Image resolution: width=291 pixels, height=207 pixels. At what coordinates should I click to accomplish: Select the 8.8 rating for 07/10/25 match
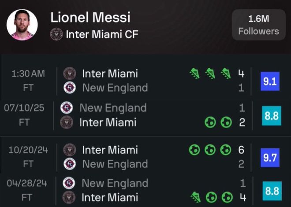[x=271, y=116]
